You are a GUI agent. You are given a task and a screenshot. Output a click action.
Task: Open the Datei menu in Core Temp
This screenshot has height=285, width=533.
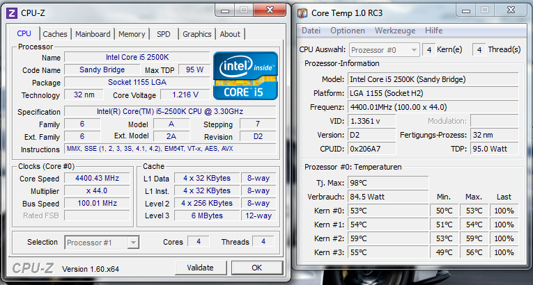(x=311, y=31)
